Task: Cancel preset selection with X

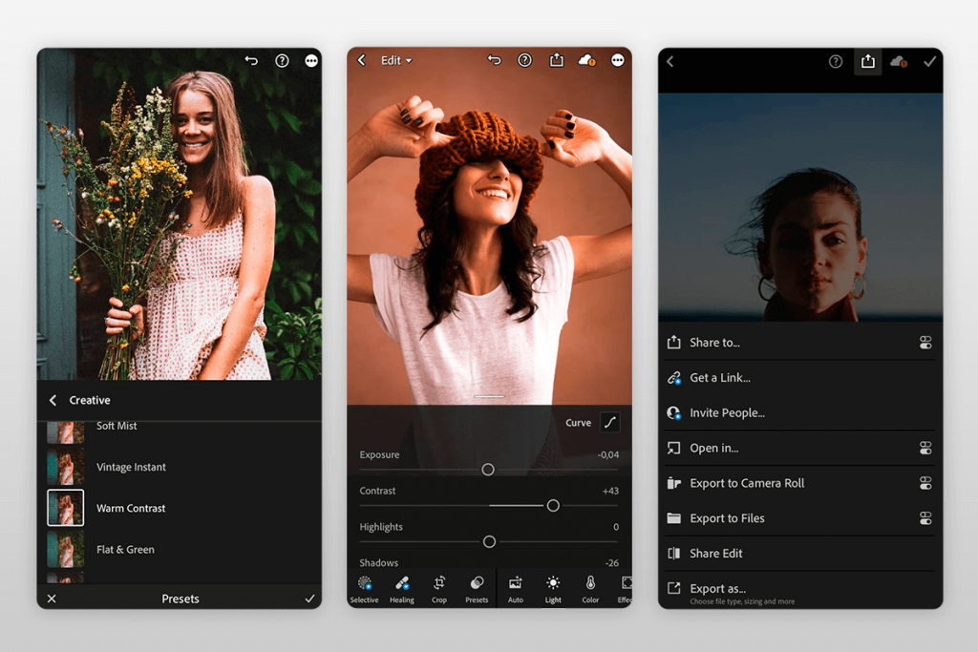Action: (52, 599)
